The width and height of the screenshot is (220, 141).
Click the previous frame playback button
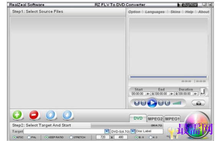pyautogui.click(x=143, y=103)
